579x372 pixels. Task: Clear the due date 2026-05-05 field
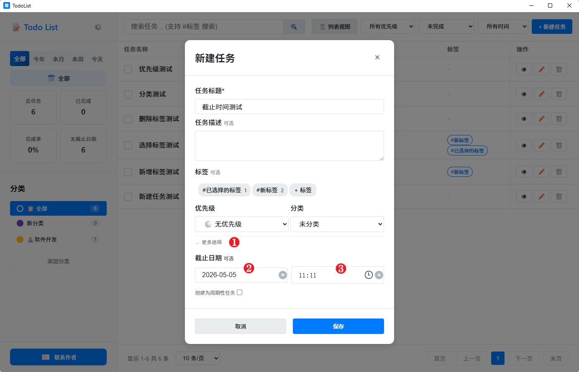[x=283, y=275]
